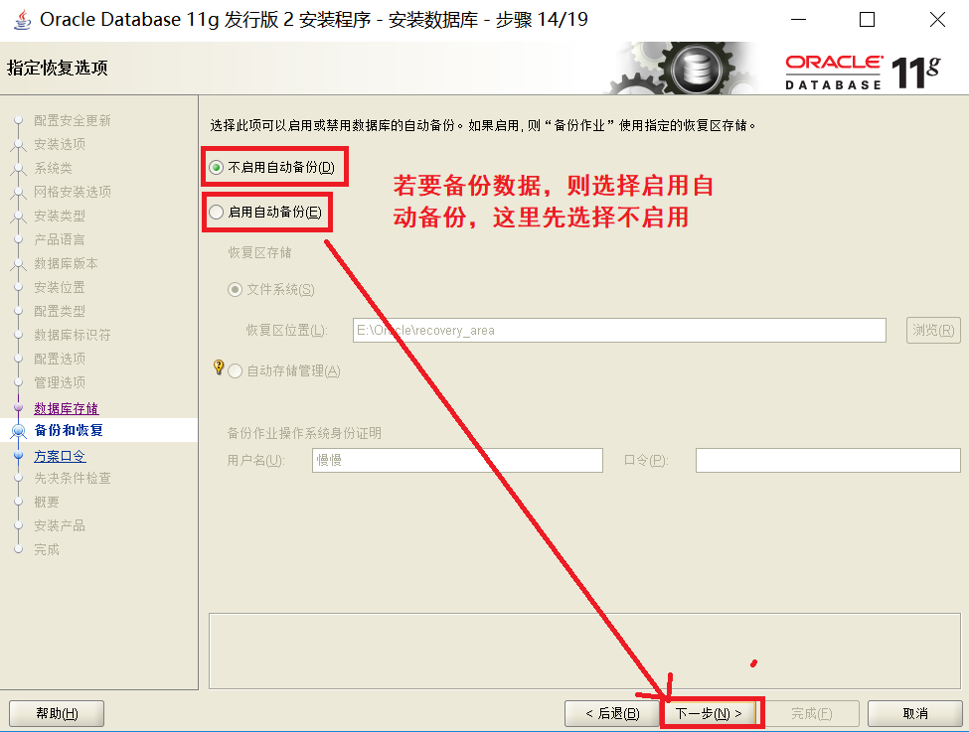Click the database gear graphic in header

coord(683,68)
